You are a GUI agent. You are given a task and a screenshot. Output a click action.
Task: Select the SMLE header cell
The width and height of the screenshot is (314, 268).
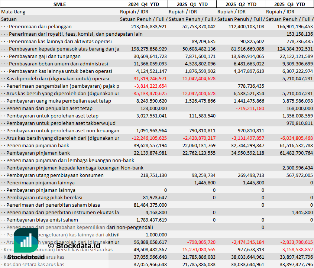[59, 4]
